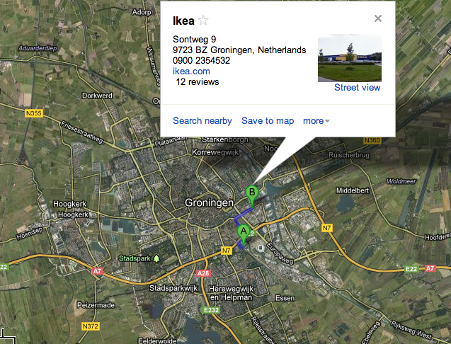The width and height of the screenshot is (451, 344).
Task: Click the Stadspark tree icon
Action: pyautogui.click(x=156, y=258)
